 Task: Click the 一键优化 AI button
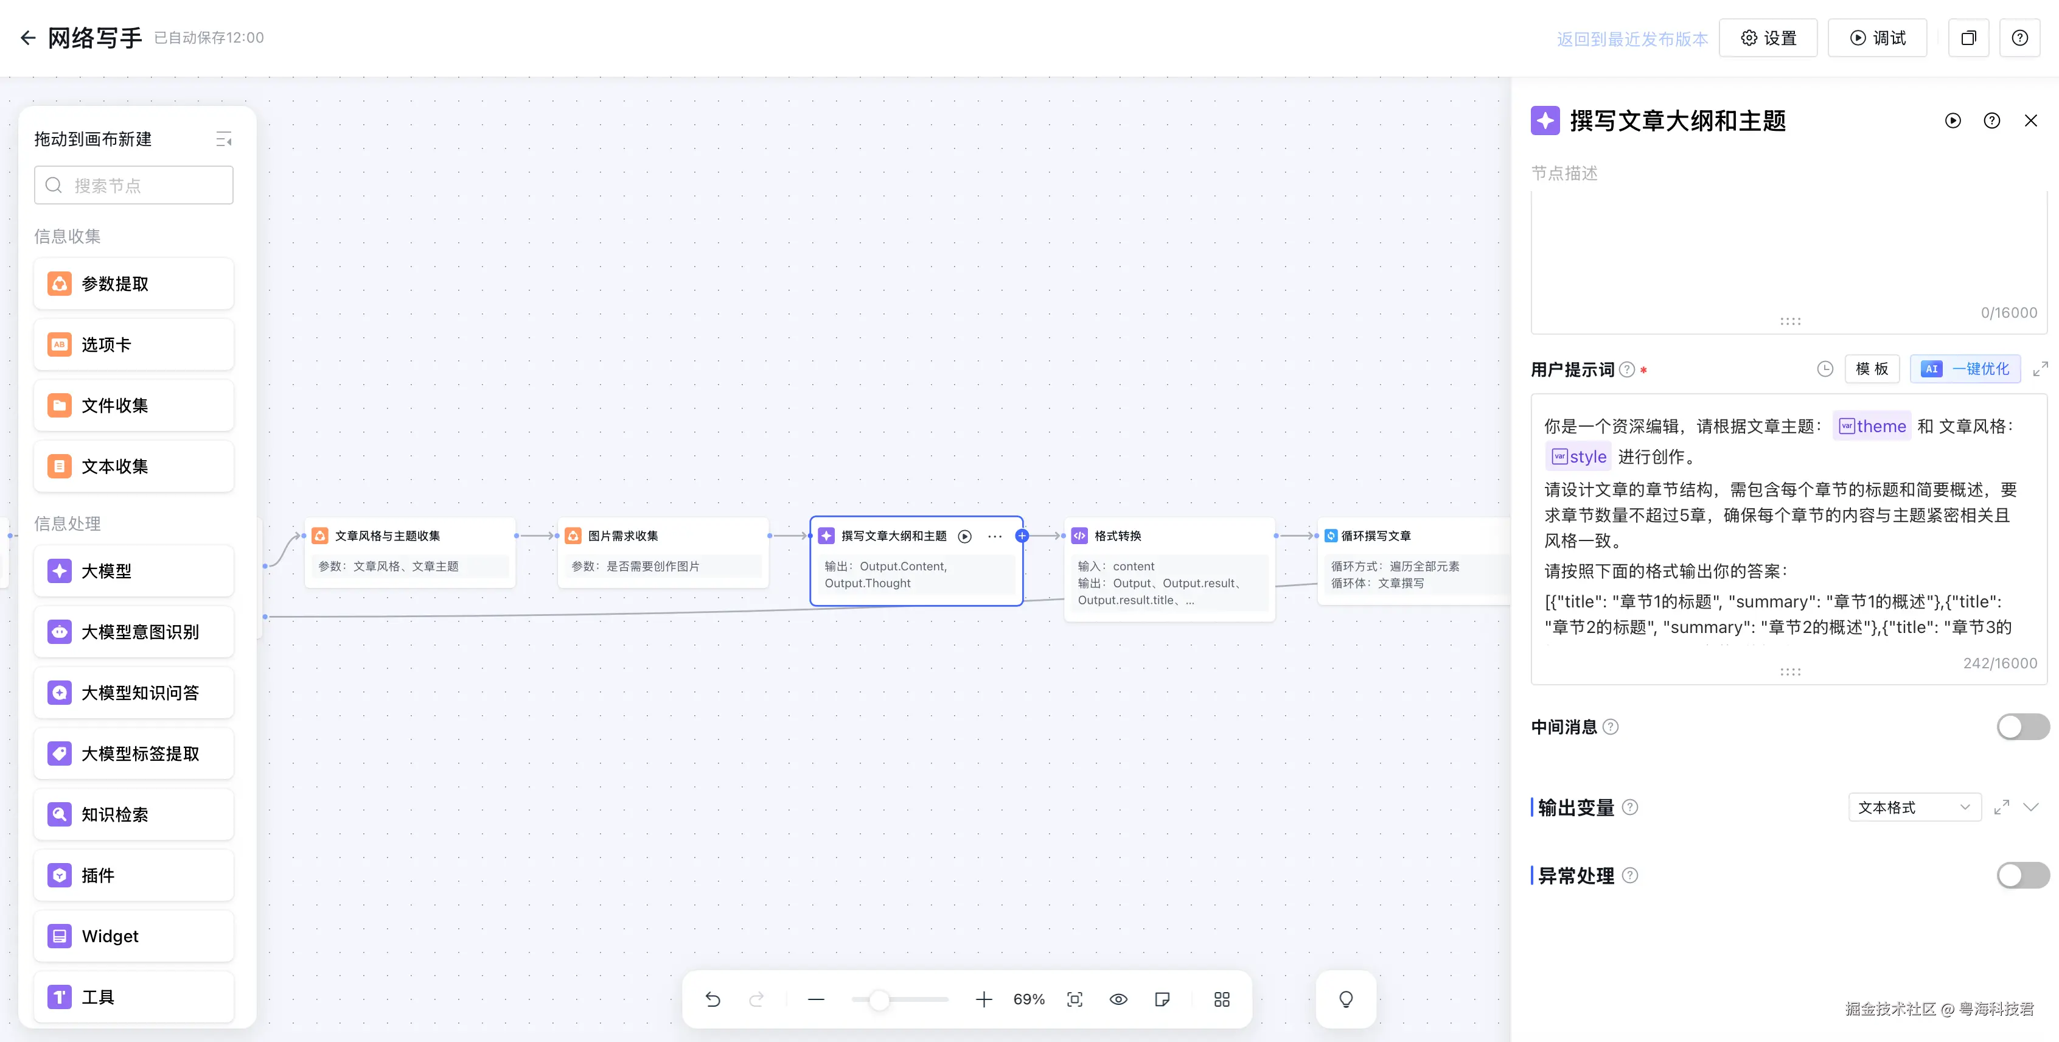click(x=1965, y=369)
